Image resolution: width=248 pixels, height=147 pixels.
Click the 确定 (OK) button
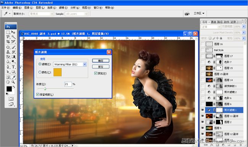coord(101,61)
